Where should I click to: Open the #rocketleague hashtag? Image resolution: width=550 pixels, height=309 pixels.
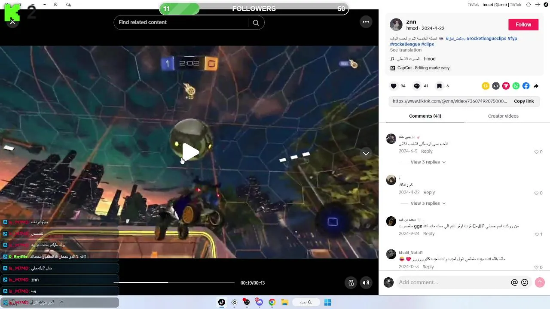point(405,44)
